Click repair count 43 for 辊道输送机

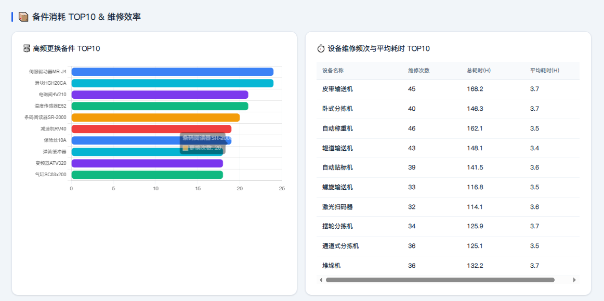(412, 148)
